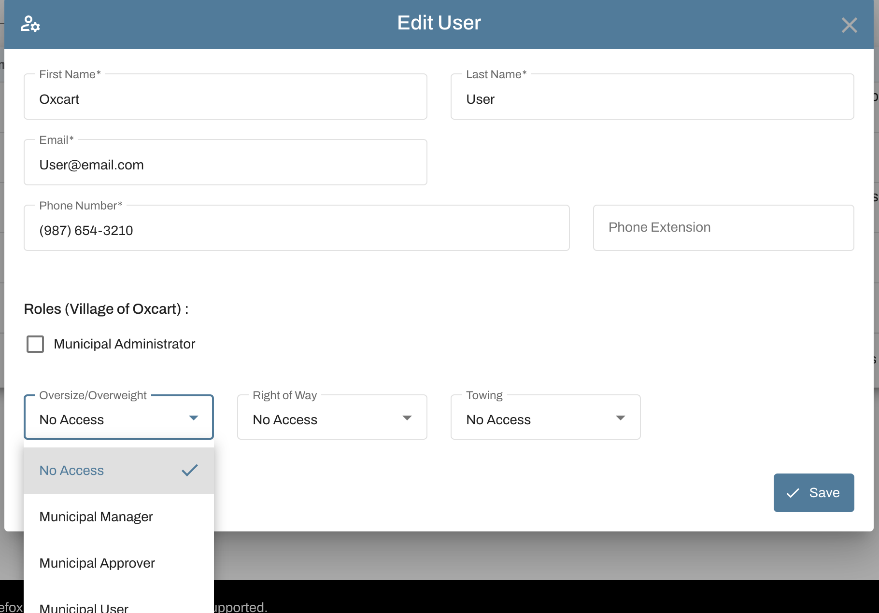Viewport: 879px width, 613px height.
Task: Select No Access option in list
Action: tap(119, 471)
